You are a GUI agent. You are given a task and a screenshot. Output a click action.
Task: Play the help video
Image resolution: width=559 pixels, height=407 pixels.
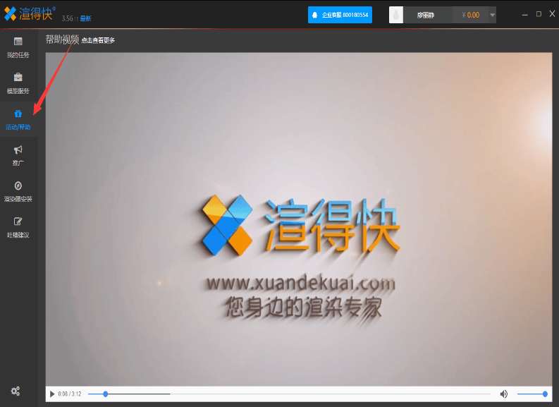tap(52, 394)
